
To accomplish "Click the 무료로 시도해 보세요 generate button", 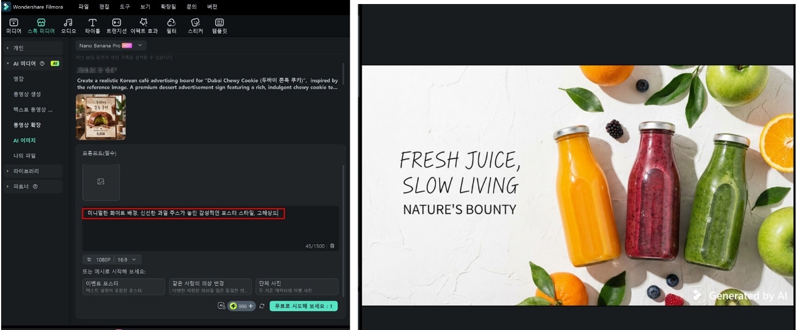I will click(304, 306).
